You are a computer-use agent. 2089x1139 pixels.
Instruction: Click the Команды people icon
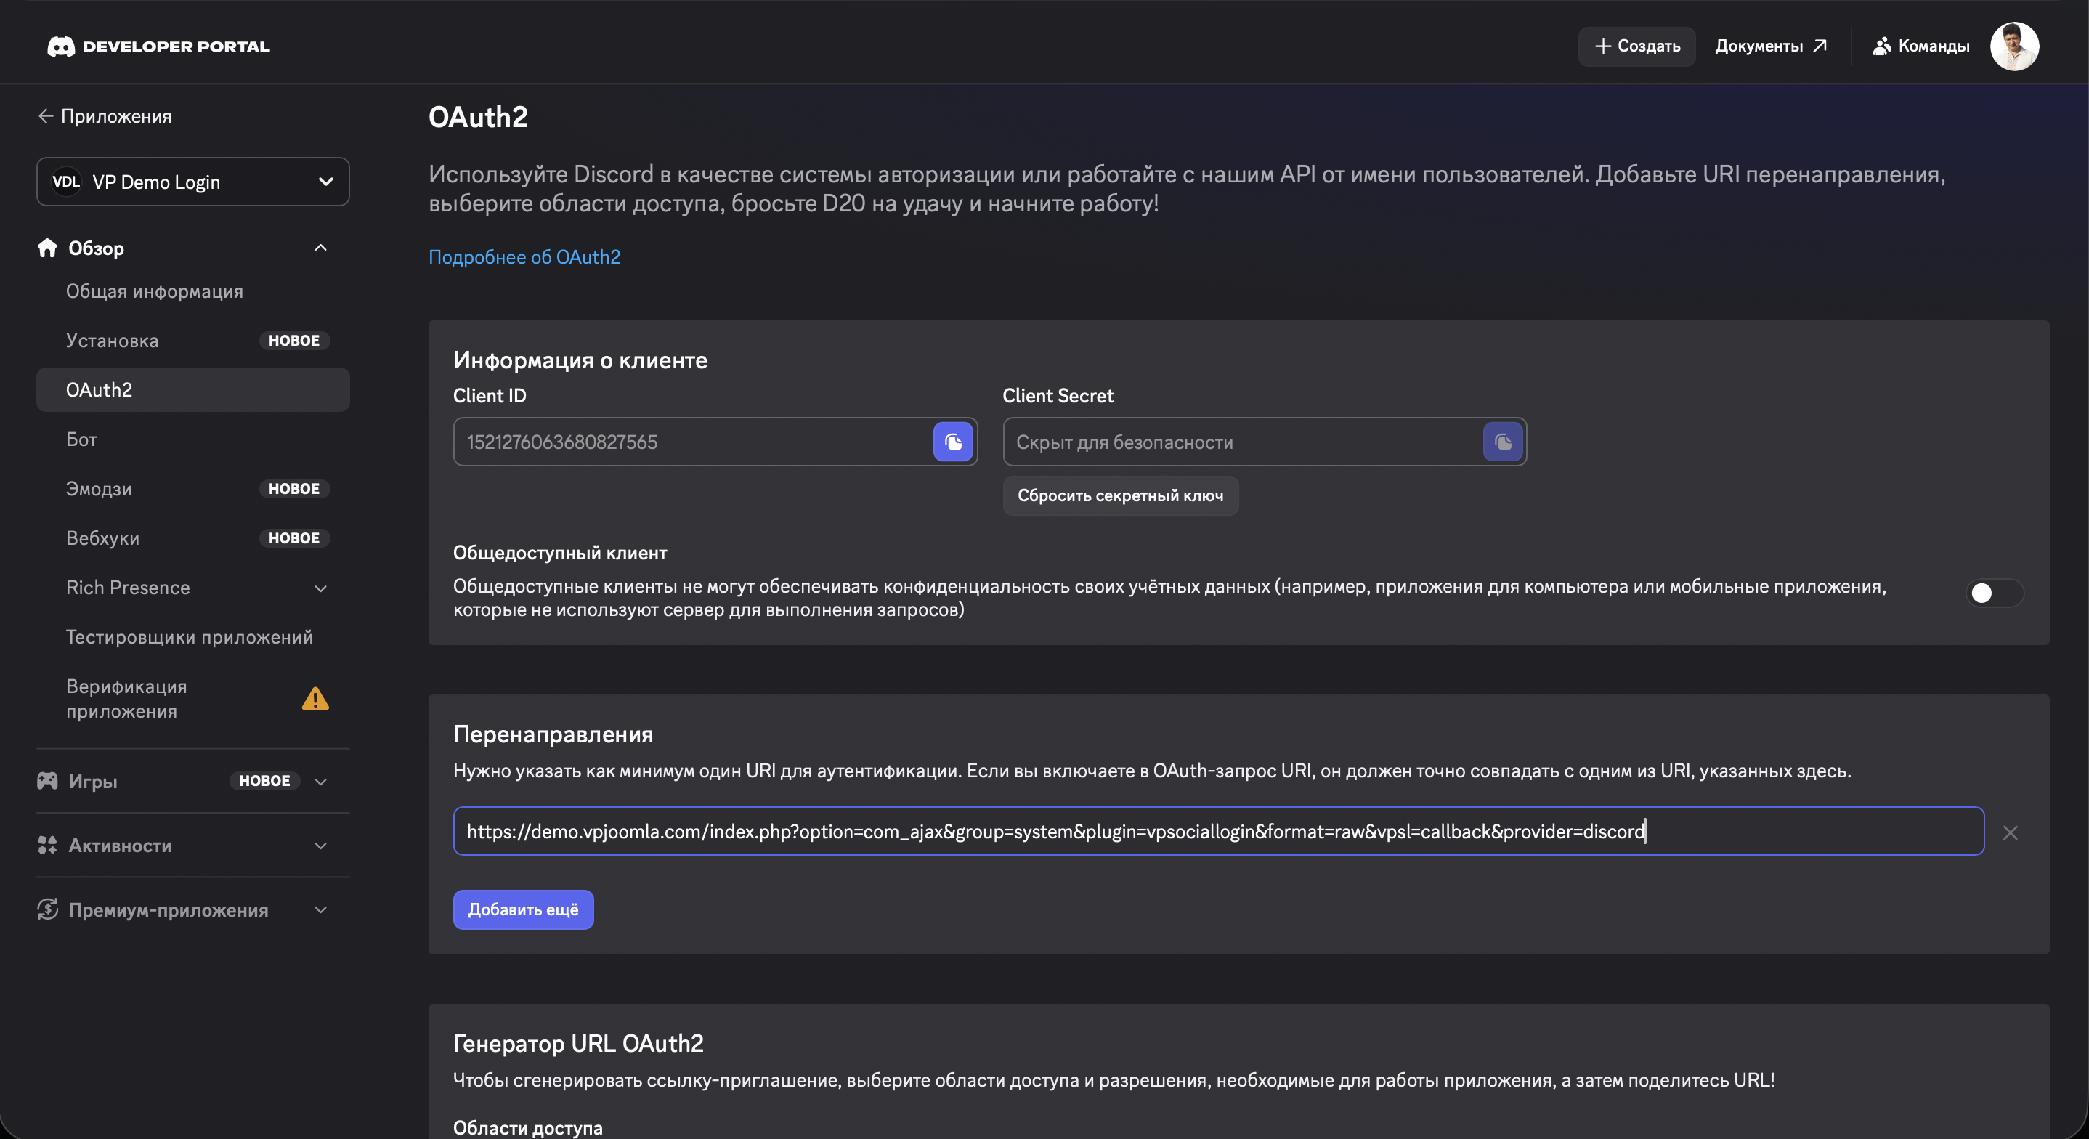(1881, 46)
